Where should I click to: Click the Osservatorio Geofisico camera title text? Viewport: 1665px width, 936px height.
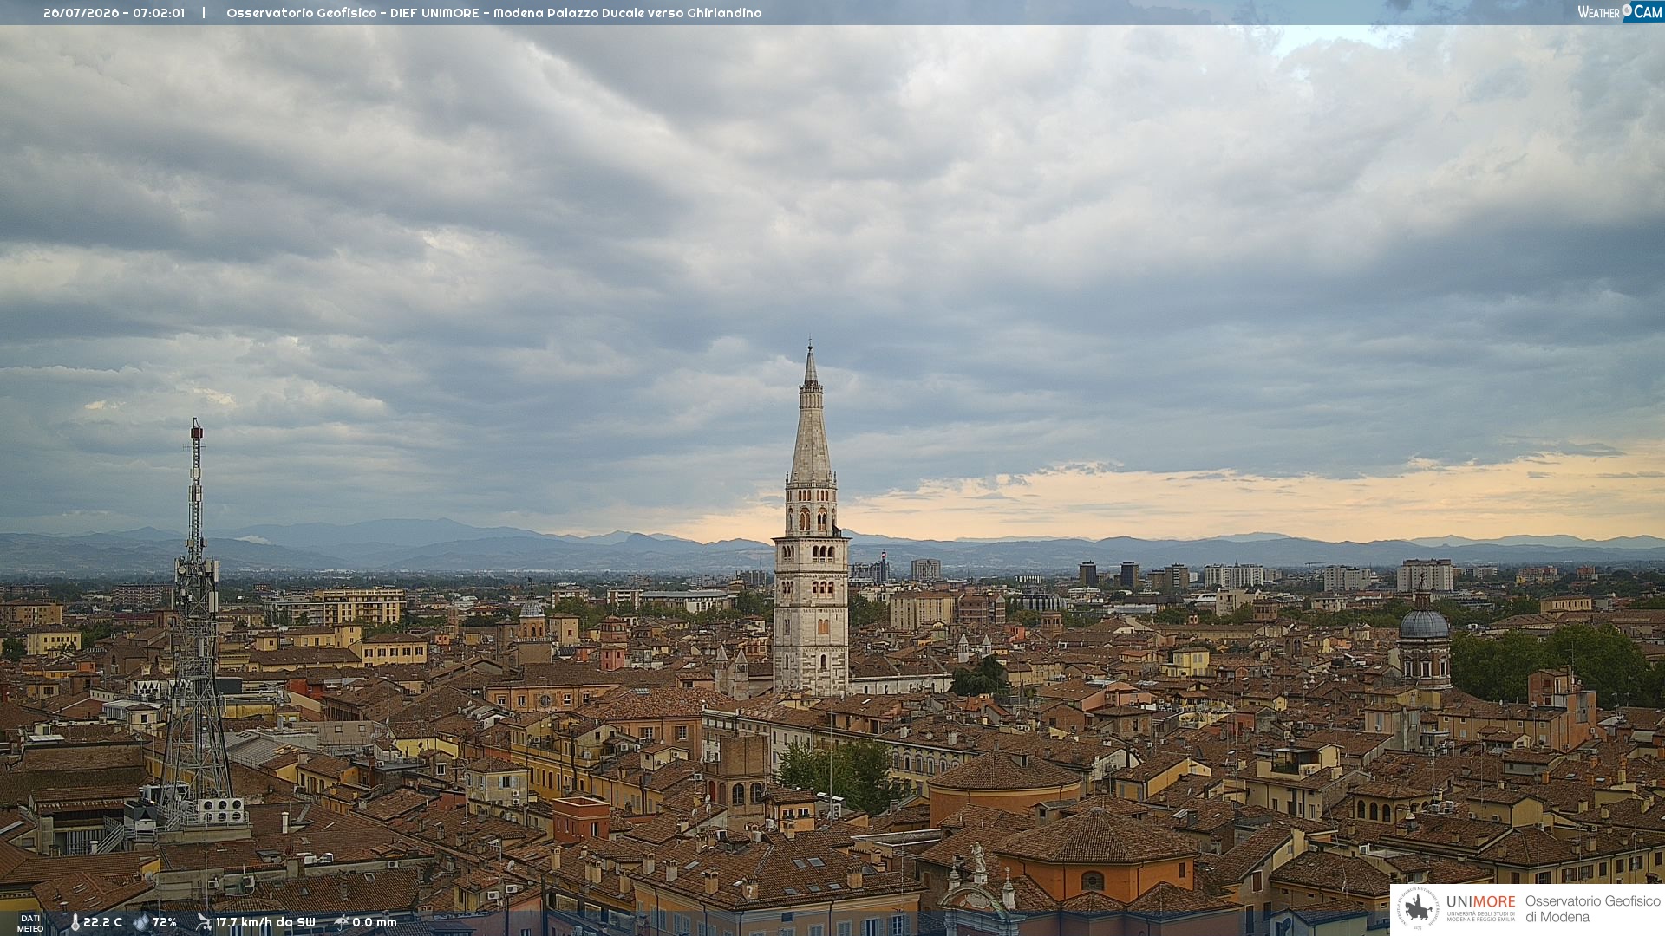coord(494,13)
